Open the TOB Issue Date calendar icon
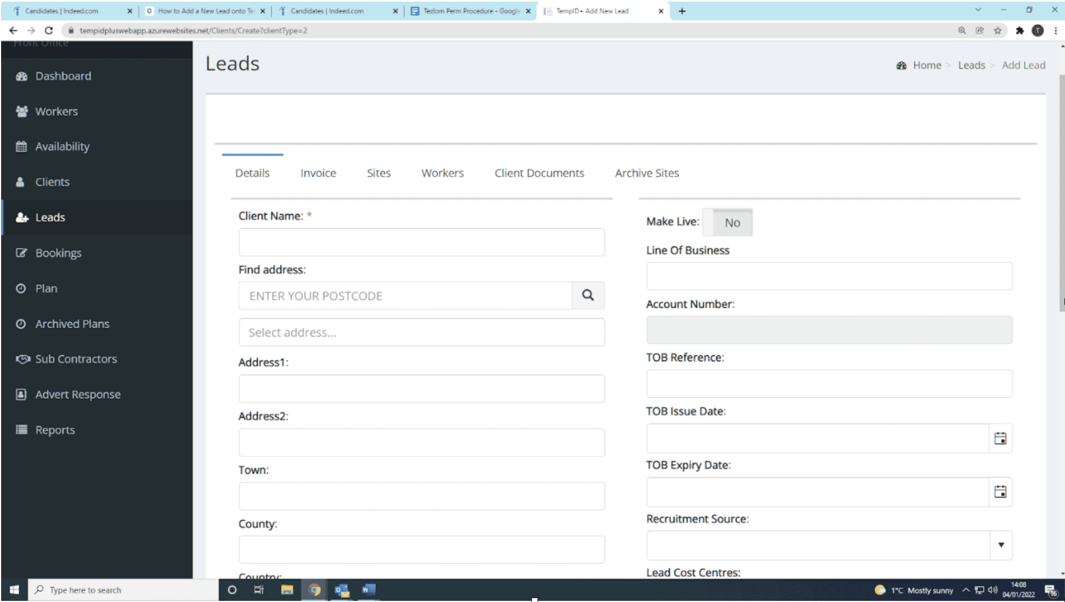Screen dimensions: 1065x602 pos(1000,439)
